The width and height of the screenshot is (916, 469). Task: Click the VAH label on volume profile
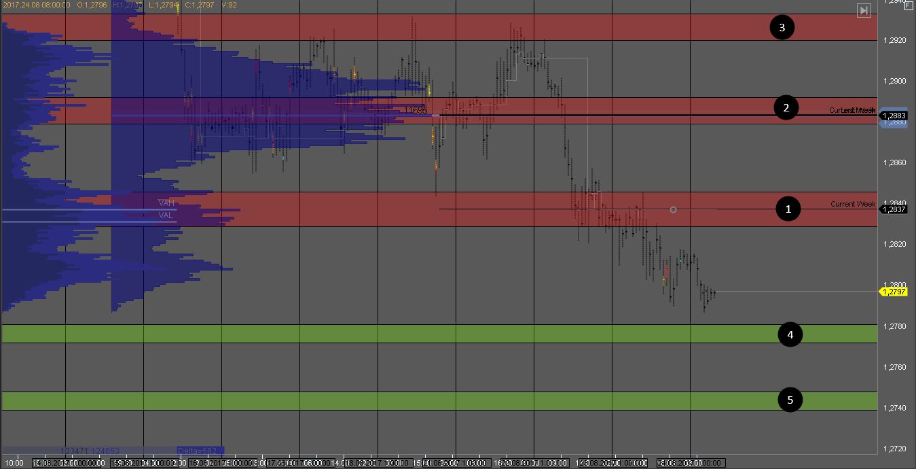pos(166,203)
